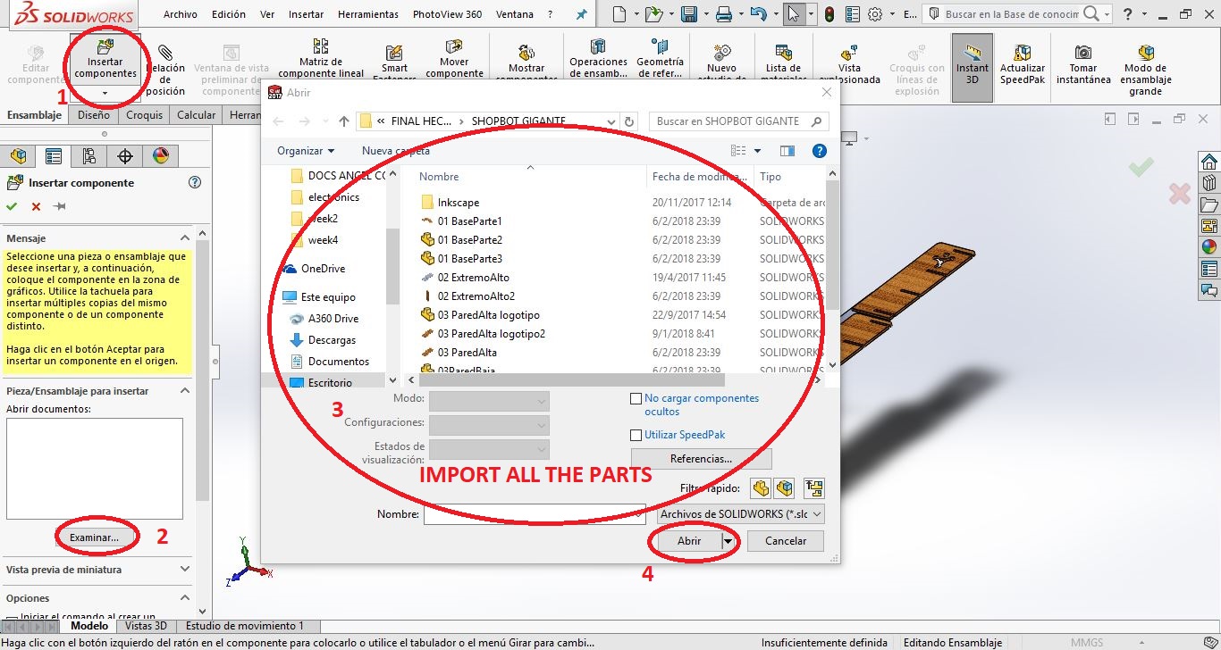Open the address bar history dropdown
This screenshot has width=1221, height=650.
click(610, 121)
